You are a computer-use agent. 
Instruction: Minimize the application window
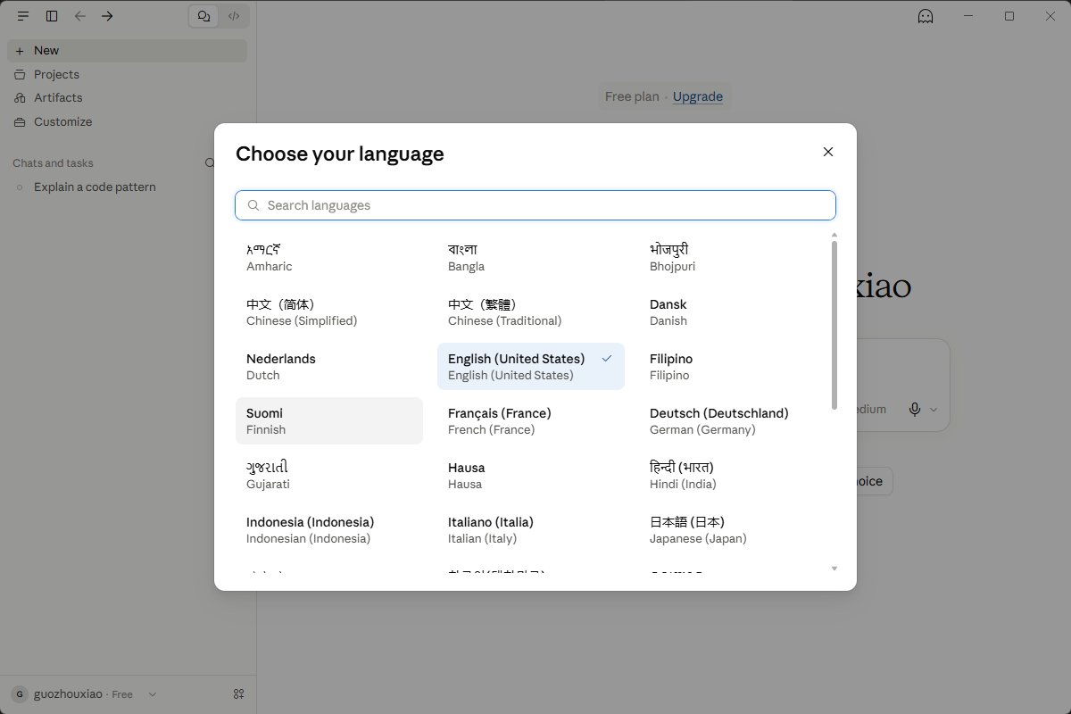pos(968,16)
